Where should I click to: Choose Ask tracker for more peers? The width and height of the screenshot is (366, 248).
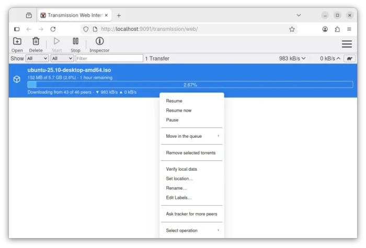[191, 214]
